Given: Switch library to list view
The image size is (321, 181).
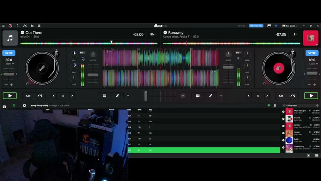Looking at the screenshot, I should pos(269,106).
